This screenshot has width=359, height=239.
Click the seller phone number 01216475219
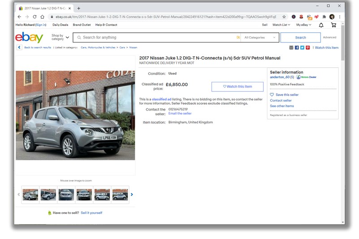tap(178, 109)
